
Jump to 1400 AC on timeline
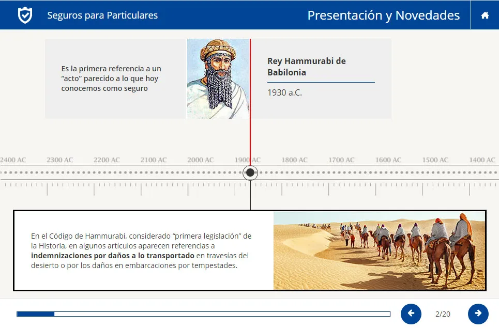[482, 160]
